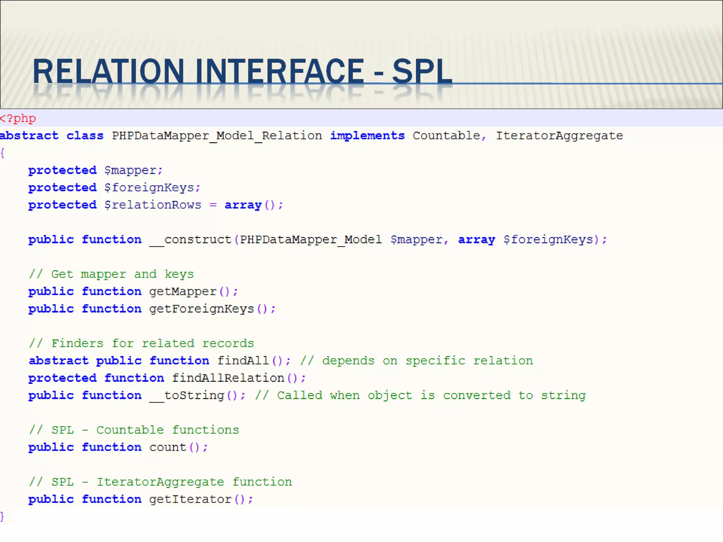The height and width of the screenshot is (542, 723).
Task: Click comment depends on specific relation
Action: (x=417, y=361)
